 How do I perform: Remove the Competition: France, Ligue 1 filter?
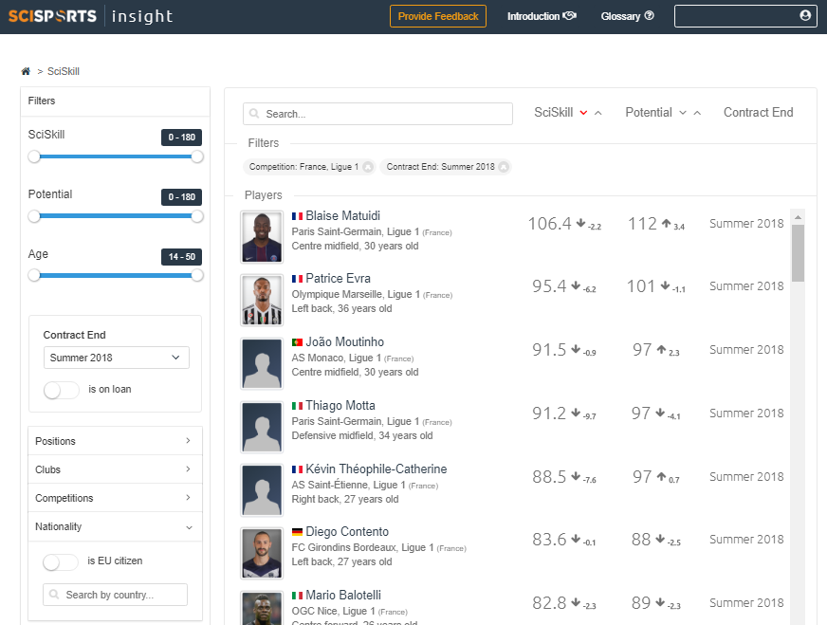click(x=368, y=167)
